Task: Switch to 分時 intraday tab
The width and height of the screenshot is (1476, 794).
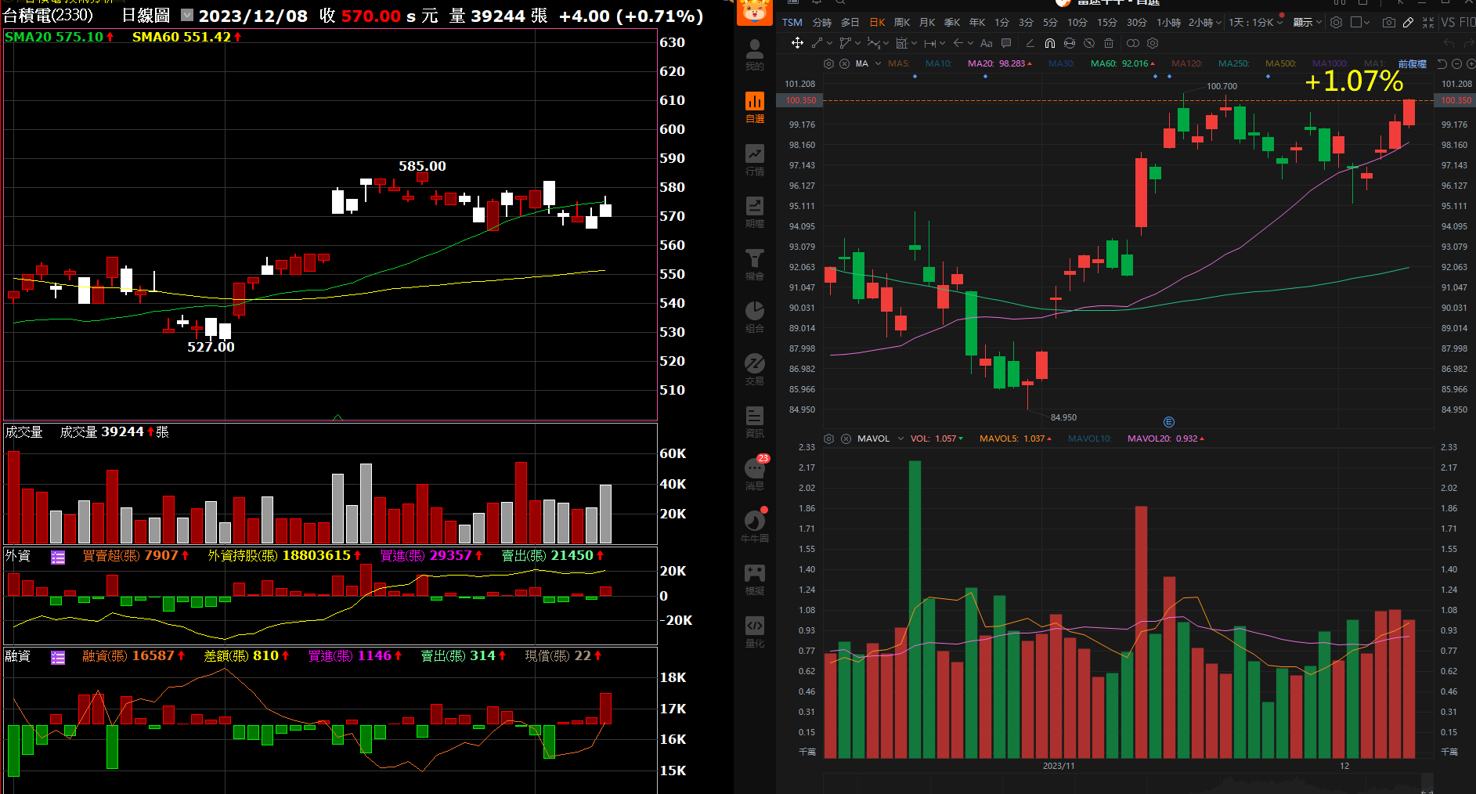Action: coord(822,23)
